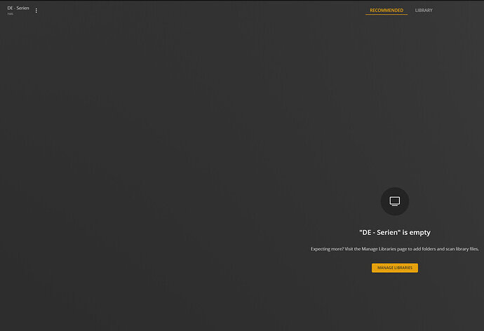This screenshot has height=331, width=484.
Task: Click the Expecting more? Visit the Manage Libraries text
Action: point(395,249)
